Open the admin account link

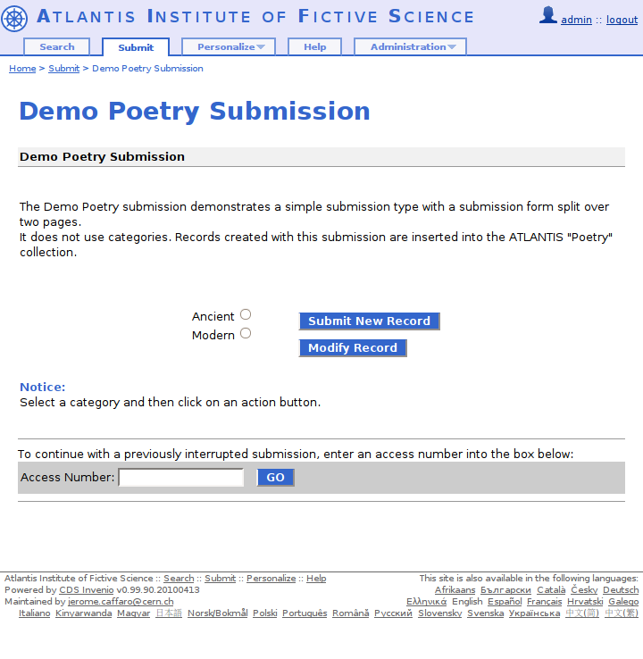click(576, 20)
